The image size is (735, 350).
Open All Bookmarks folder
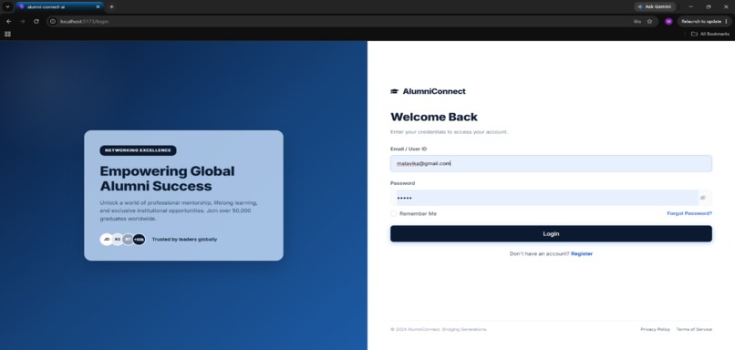(x=710, y=34)
